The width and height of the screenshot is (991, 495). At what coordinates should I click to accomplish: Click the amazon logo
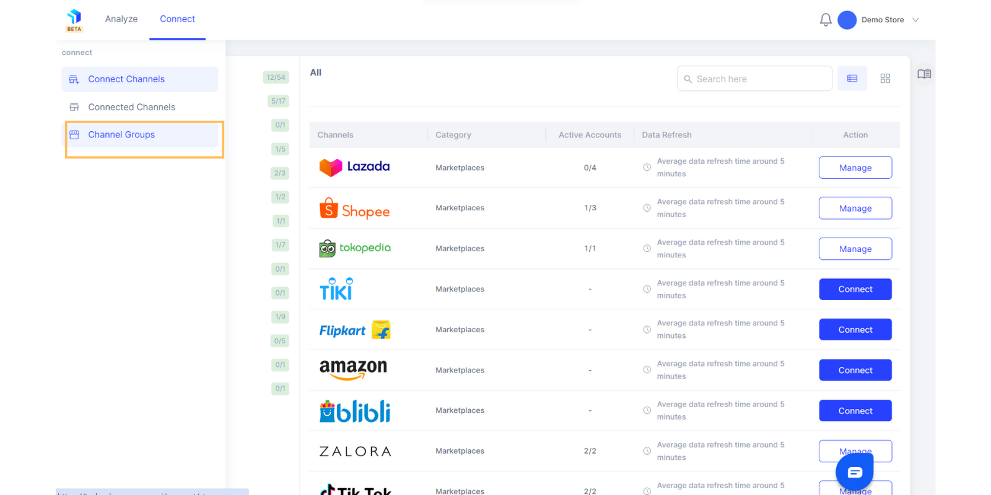coord(353,369)
